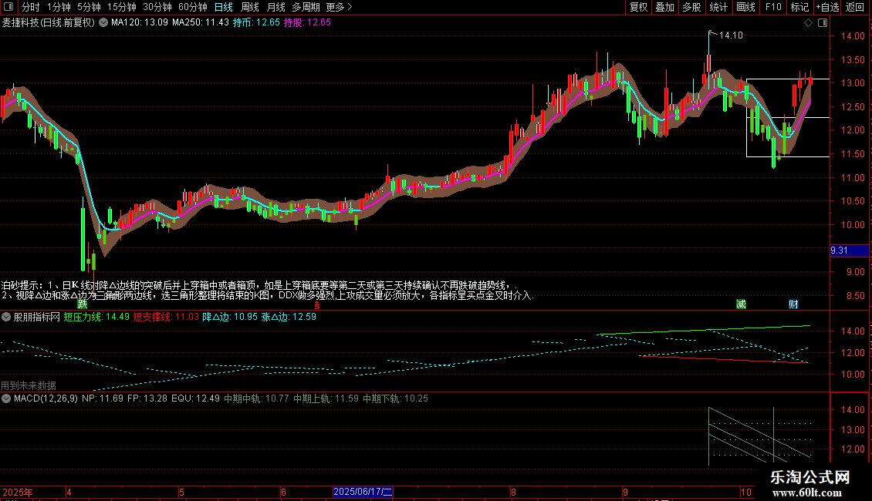Click the 标记 mark button
Screen dimensions: 872x501
[799, 7]
